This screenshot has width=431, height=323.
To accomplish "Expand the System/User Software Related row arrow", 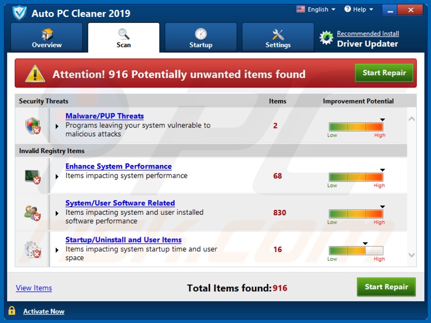I will (57, 213).
